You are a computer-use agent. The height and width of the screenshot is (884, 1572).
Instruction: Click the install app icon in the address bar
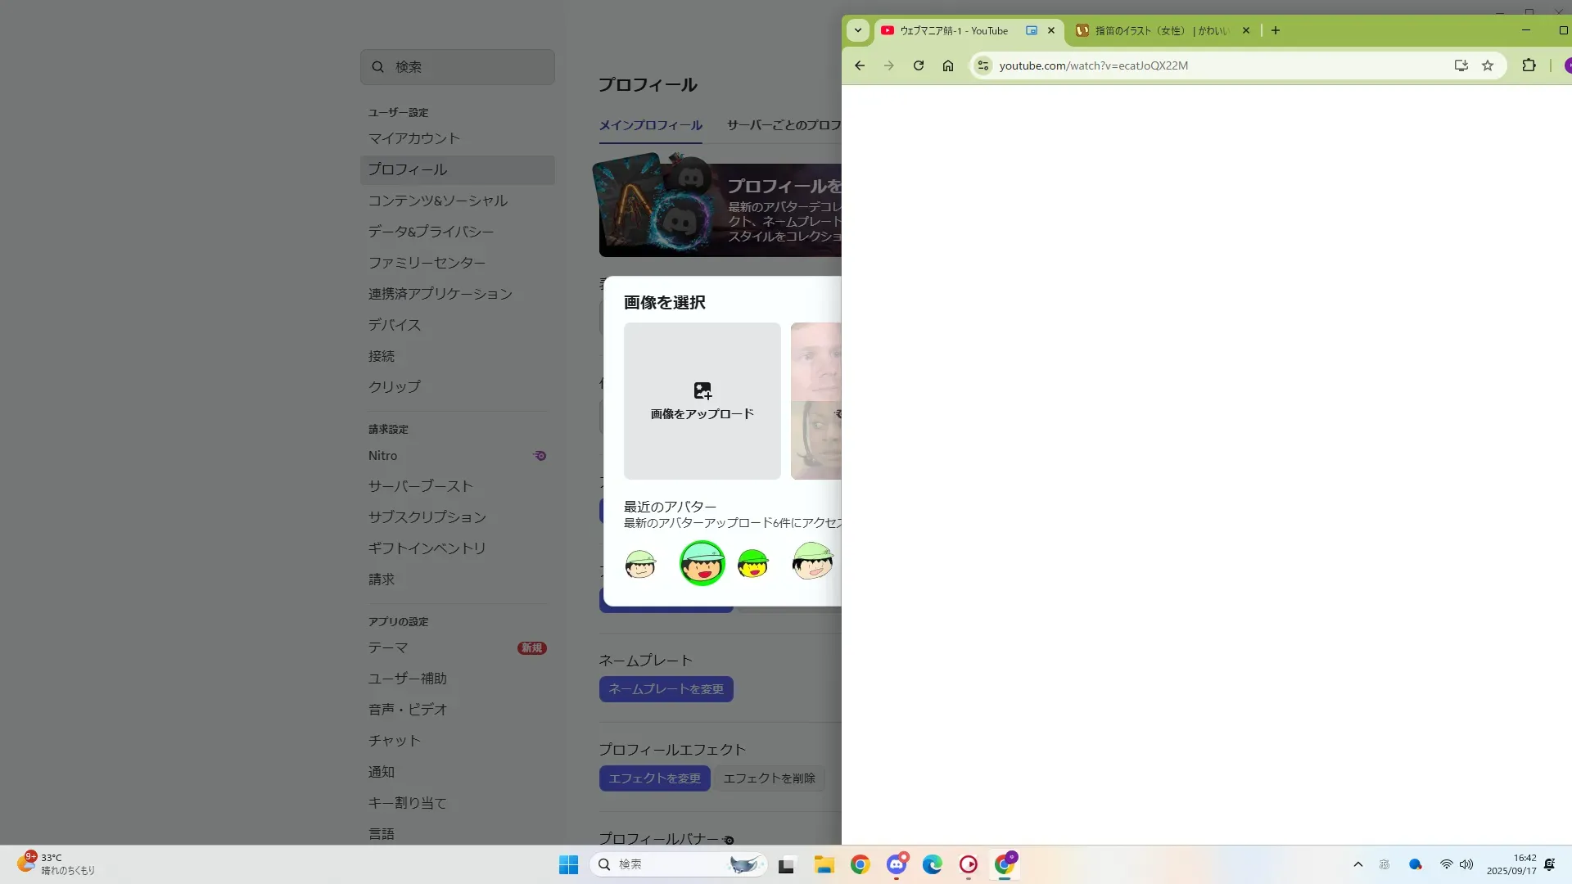1461,65
